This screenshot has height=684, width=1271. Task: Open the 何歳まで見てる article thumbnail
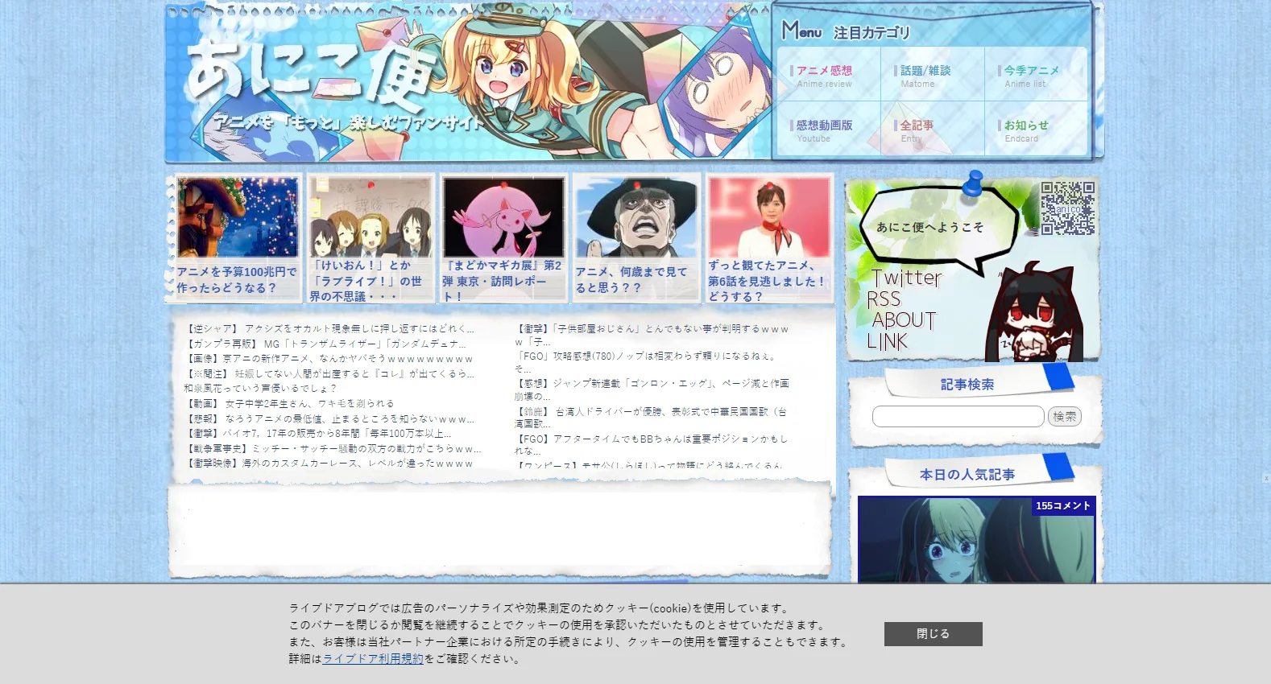click(x=636, y=217)
